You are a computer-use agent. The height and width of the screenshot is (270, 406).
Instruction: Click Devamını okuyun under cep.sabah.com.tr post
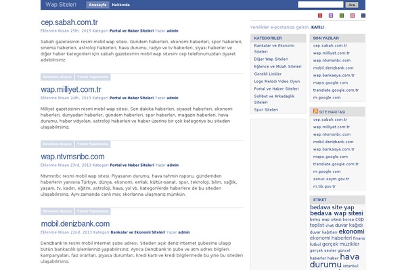click(x=58, y=77)
